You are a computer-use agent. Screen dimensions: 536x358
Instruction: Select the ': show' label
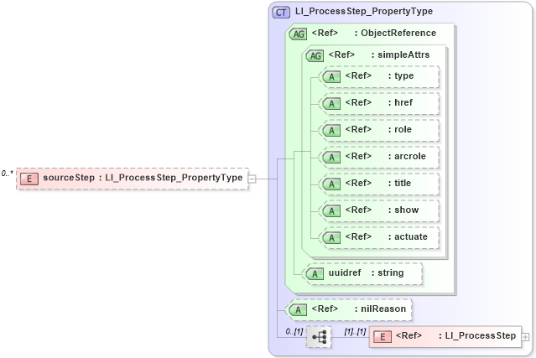pos(403,210)
